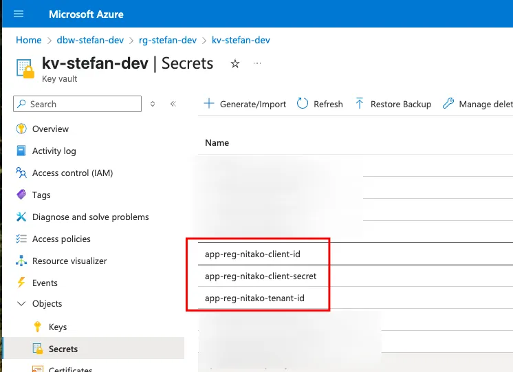Open the Events lightning menu item
The width and height of the screenshot is (513, 372).
(45, 283)
